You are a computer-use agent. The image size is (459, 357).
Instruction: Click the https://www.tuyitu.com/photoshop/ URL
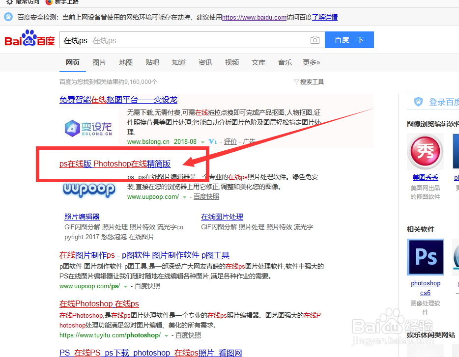tap(110, 335)
